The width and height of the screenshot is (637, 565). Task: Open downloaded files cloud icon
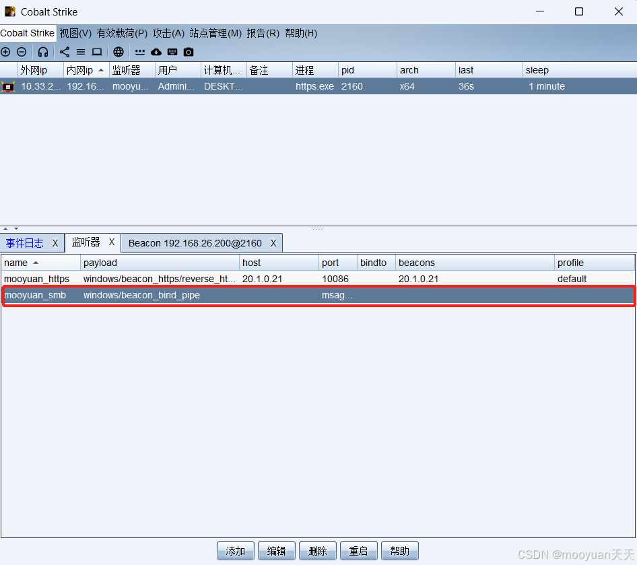click(156, 52)
